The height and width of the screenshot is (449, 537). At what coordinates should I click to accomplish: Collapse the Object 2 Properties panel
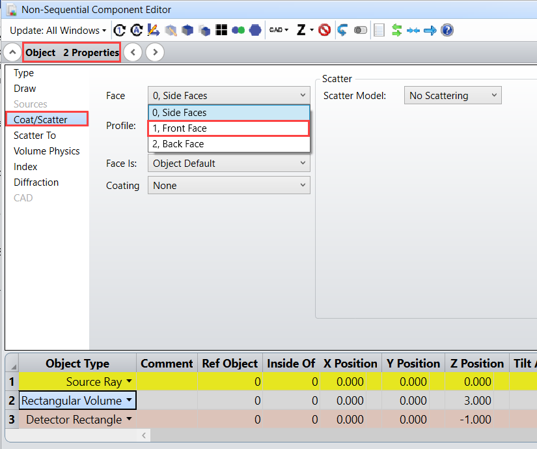coord(12,52)
